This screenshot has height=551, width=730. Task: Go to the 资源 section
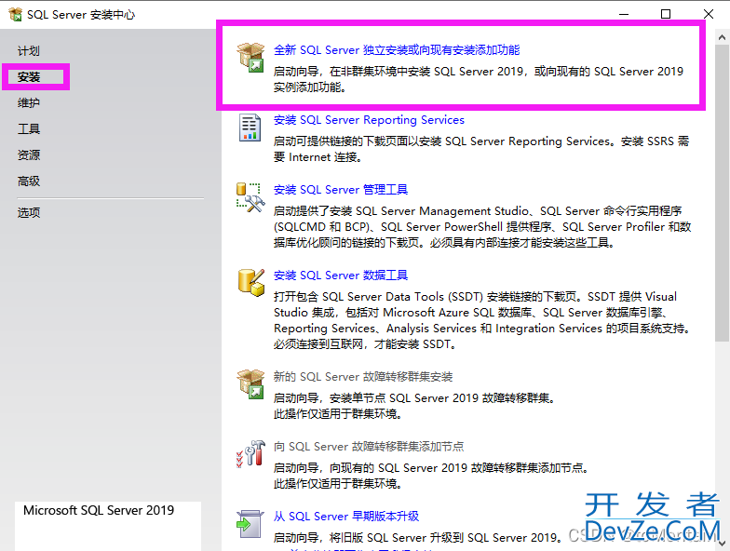point(28,155)
